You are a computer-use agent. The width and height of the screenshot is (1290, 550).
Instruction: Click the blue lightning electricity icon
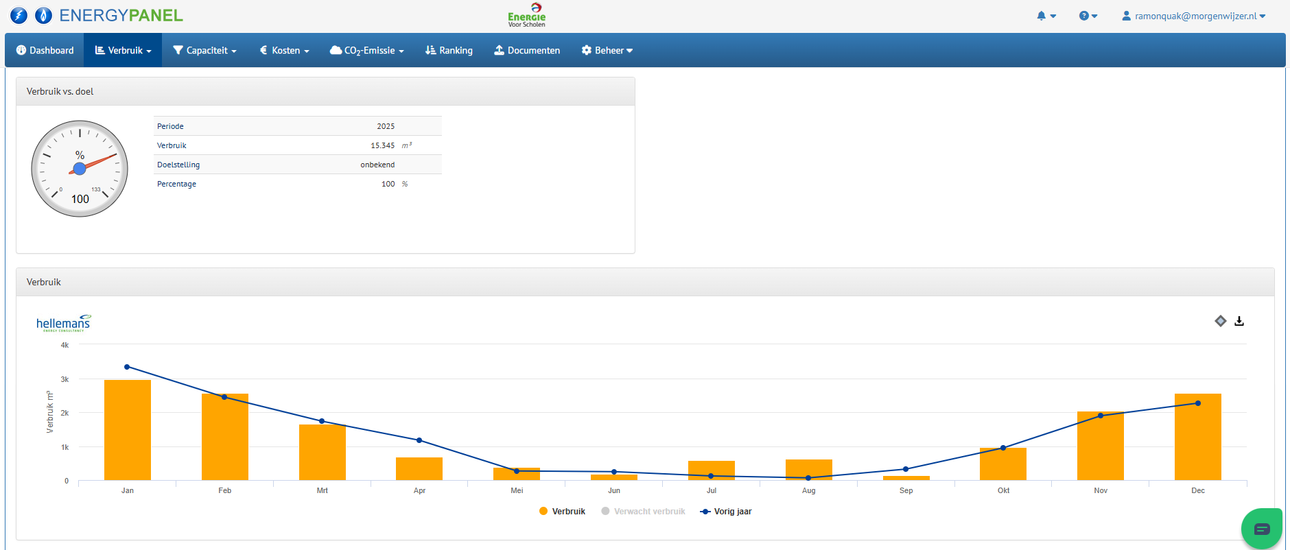point(19,16)
